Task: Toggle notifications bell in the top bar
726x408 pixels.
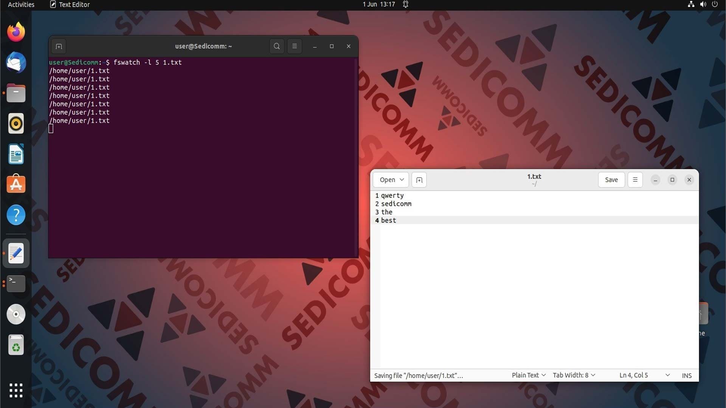Action: (x=405, y=4)
